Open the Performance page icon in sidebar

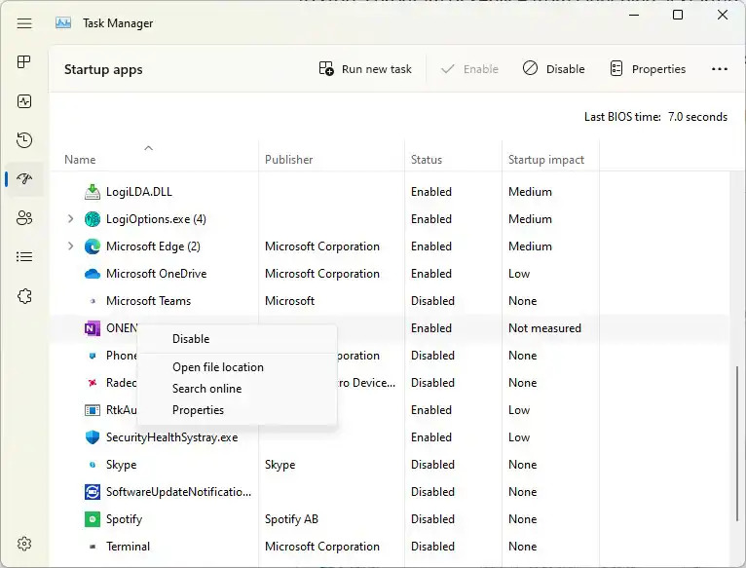[x=25, y=101]
